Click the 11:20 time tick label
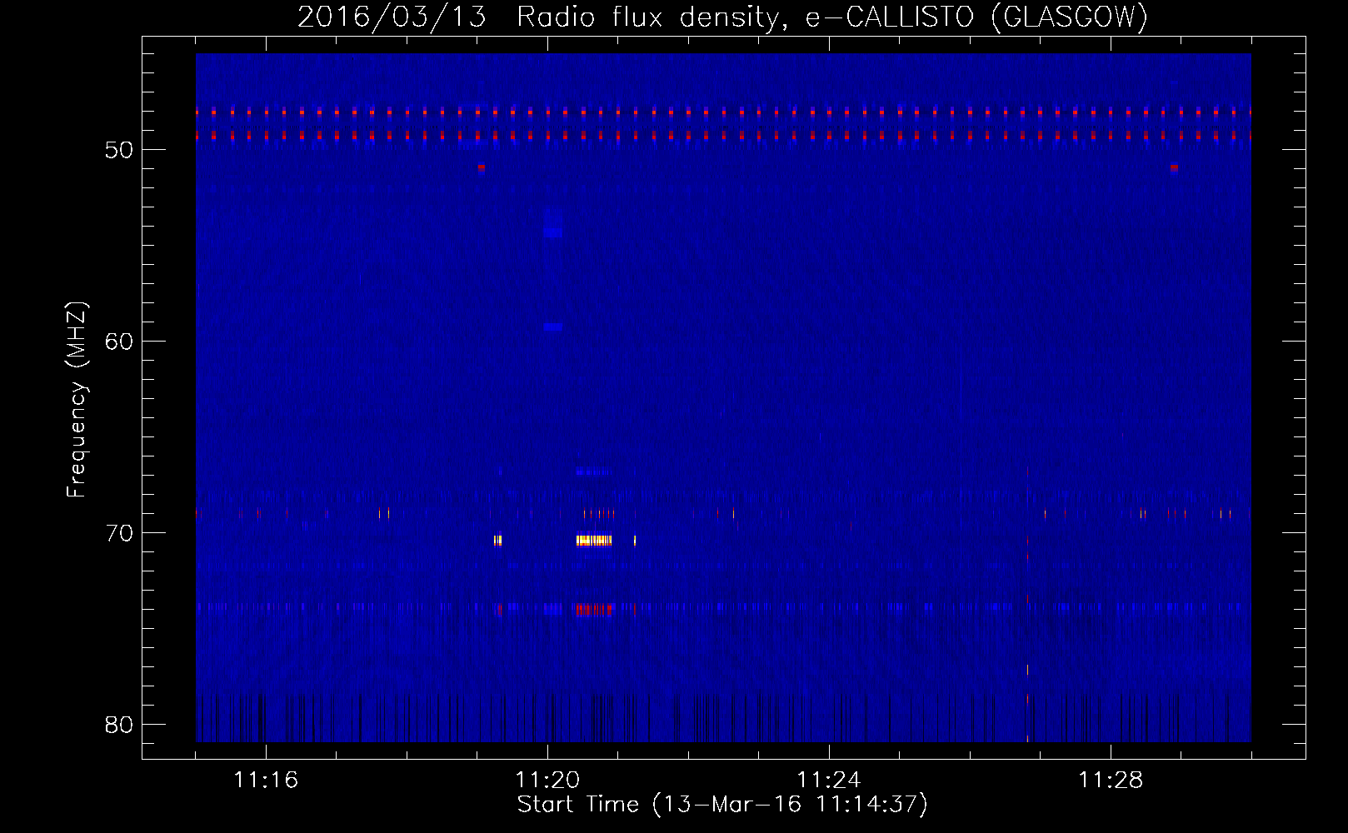 (547, 780)
